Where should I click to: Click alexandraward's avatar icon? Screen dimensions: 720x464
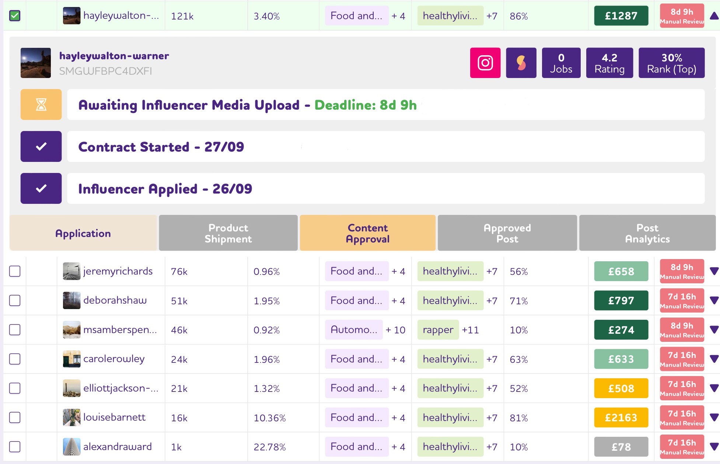tap(71, 447)
